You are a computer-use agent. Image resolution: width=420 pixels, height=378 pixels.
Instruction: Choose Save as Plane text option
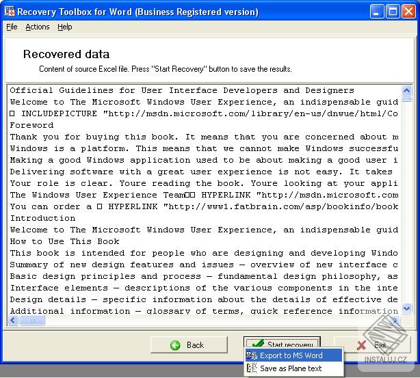point(294,368)
